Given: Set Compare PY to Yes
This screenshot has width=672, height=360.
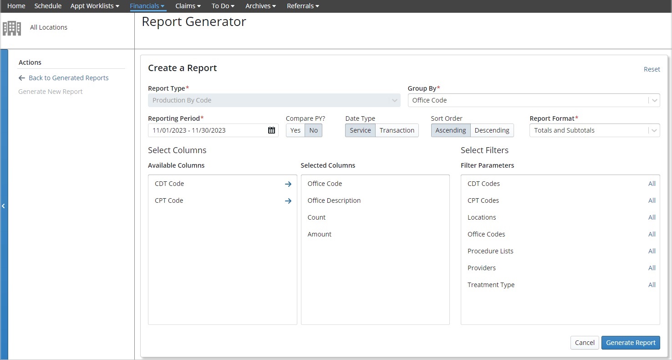Looking at the screenshot, I should (295, 130).
